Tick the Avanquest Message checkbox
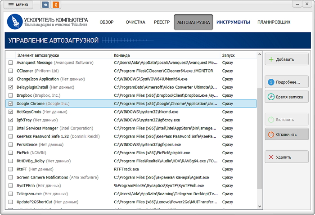Screen dimensions: 315x215 click(x=10, y=63)
